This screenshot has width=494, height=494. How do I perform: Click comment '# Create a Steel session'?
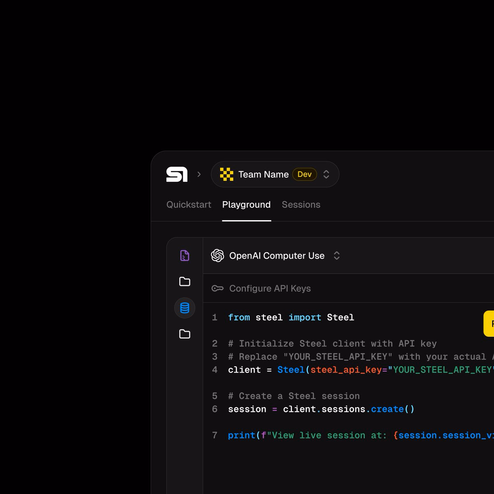pyautogui.click(x=294, y=396)
